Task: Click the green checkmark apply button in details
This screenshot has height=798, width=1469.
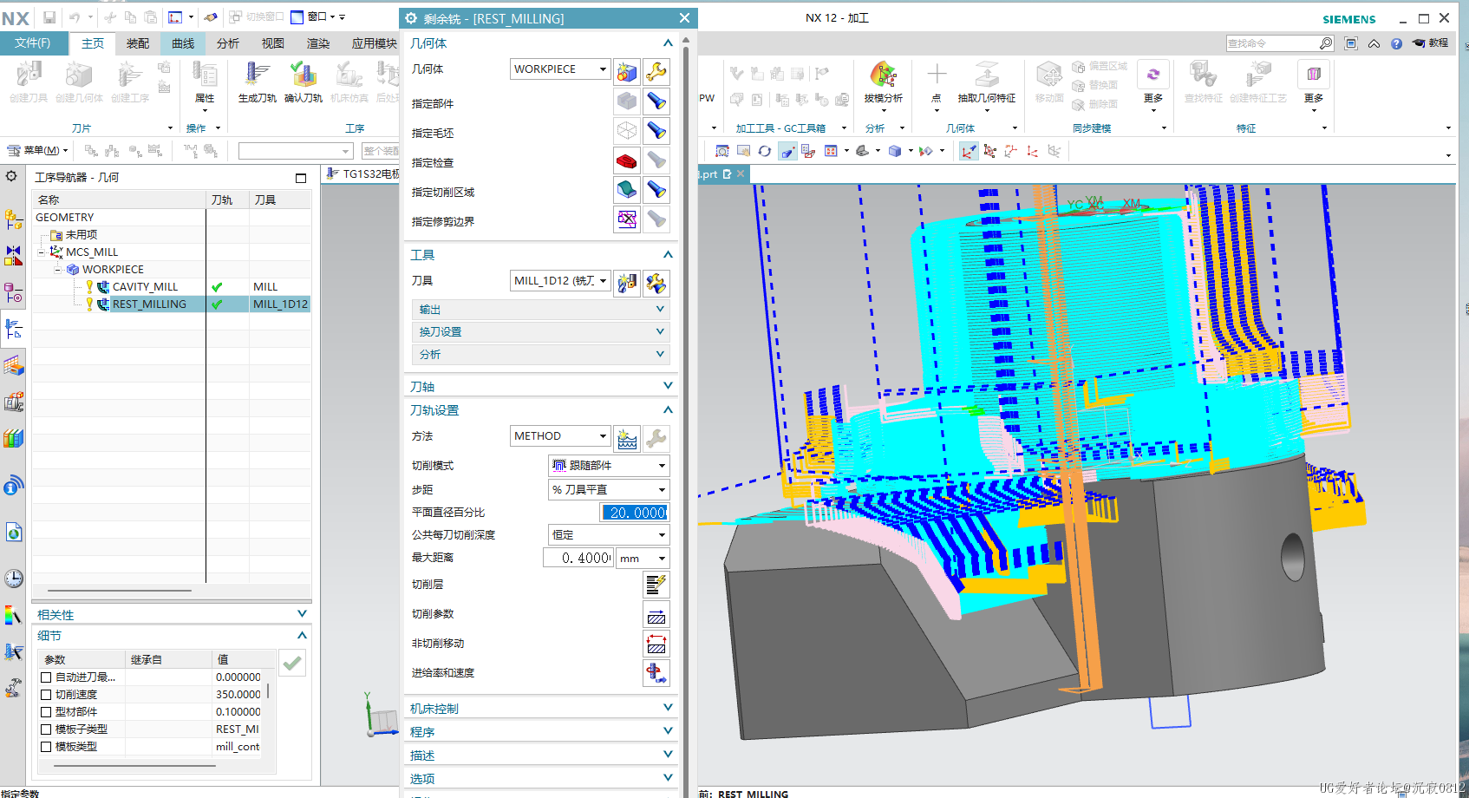Action: coord(292,663)
